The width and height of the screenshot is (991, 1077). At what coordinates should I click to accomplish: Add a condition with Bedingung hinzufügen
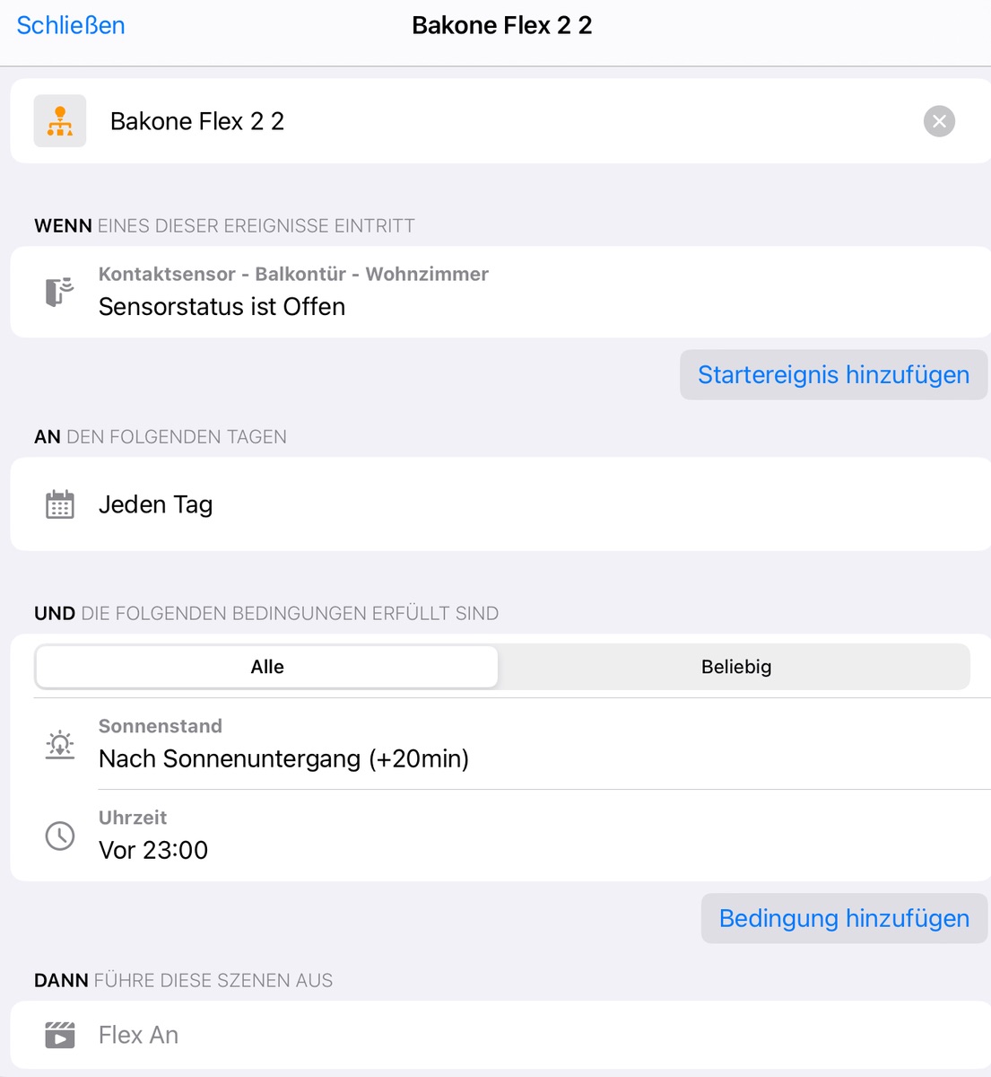pyautogui.click(x=845, y=918)
